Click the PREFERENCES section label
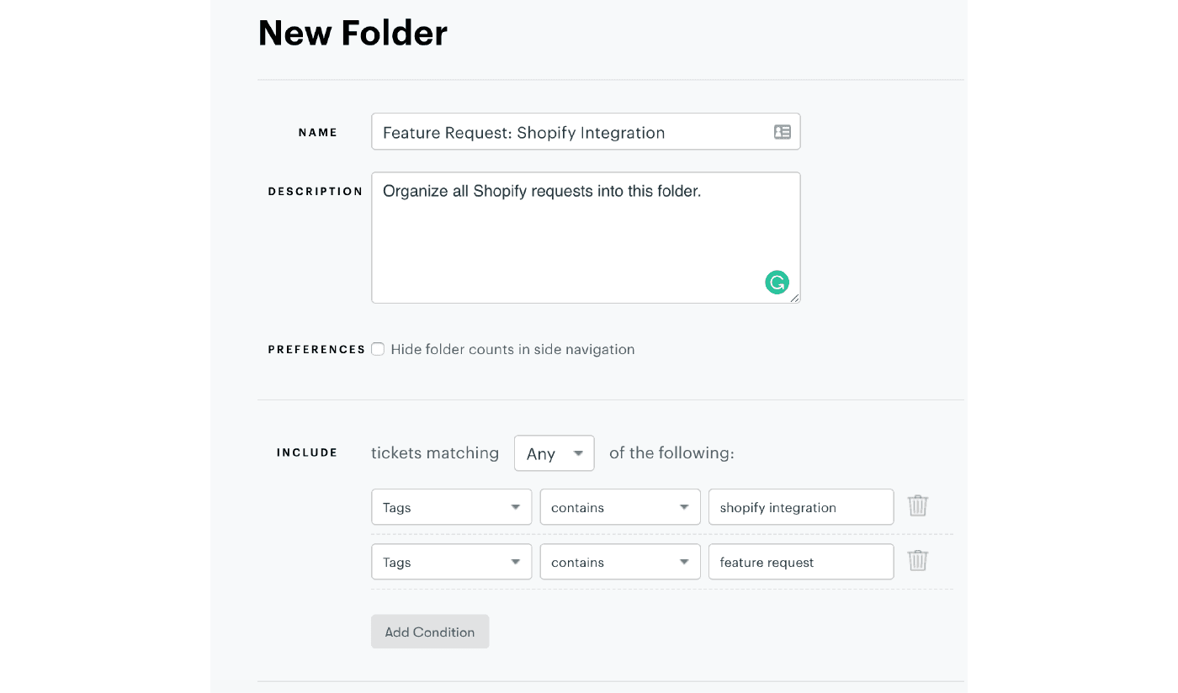Screen dimensions: 1178x693 coord(316,350)
